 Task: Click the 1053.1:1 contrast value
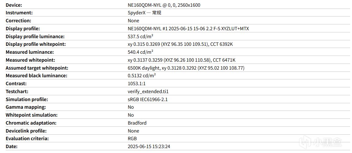pos(137,84)
